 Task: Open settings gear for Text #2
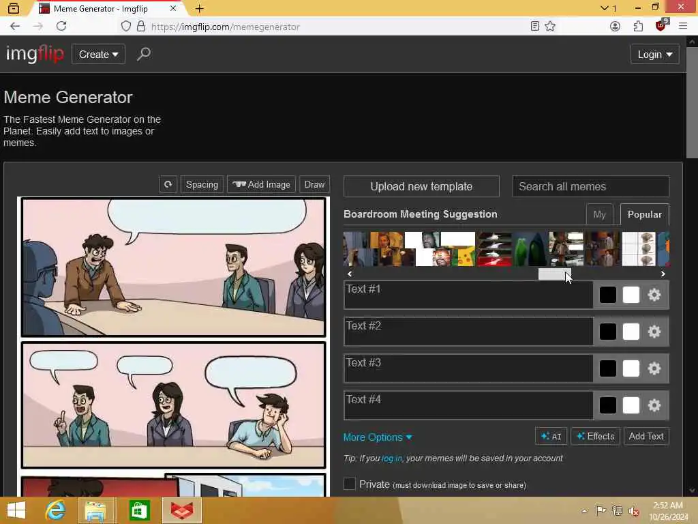click(x=654, y=332)
